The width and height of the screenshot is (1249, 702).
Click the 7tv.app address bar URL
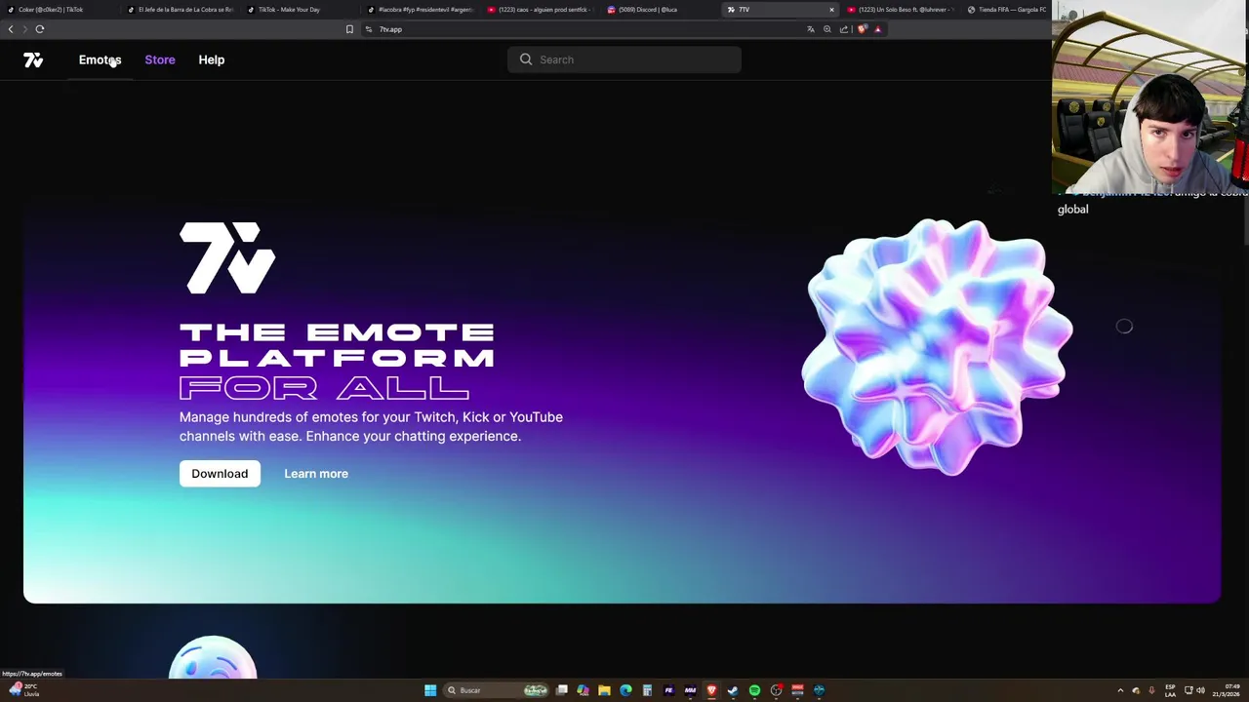[390, 29]
